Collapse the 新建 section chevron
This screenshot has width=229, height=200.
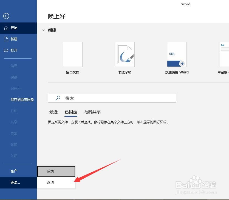43,30
